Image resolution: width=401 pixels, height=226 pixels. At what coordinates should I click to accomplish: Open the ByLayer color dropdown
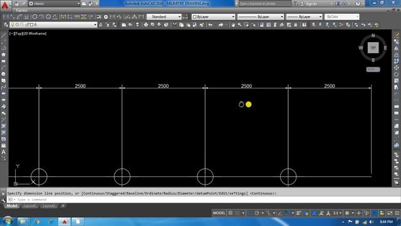click(213, 17)
